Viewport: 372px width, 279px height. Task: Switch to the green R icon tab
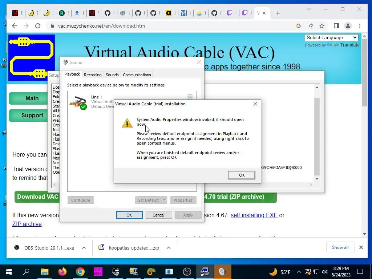click(62, 13)
